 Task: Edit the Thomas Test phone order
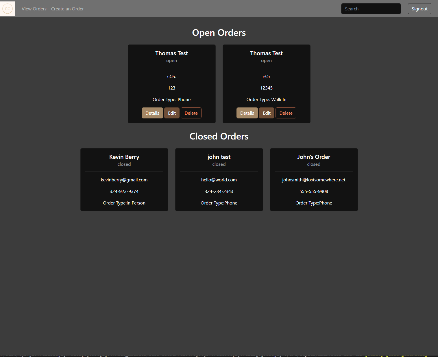[x=172, y=113]
